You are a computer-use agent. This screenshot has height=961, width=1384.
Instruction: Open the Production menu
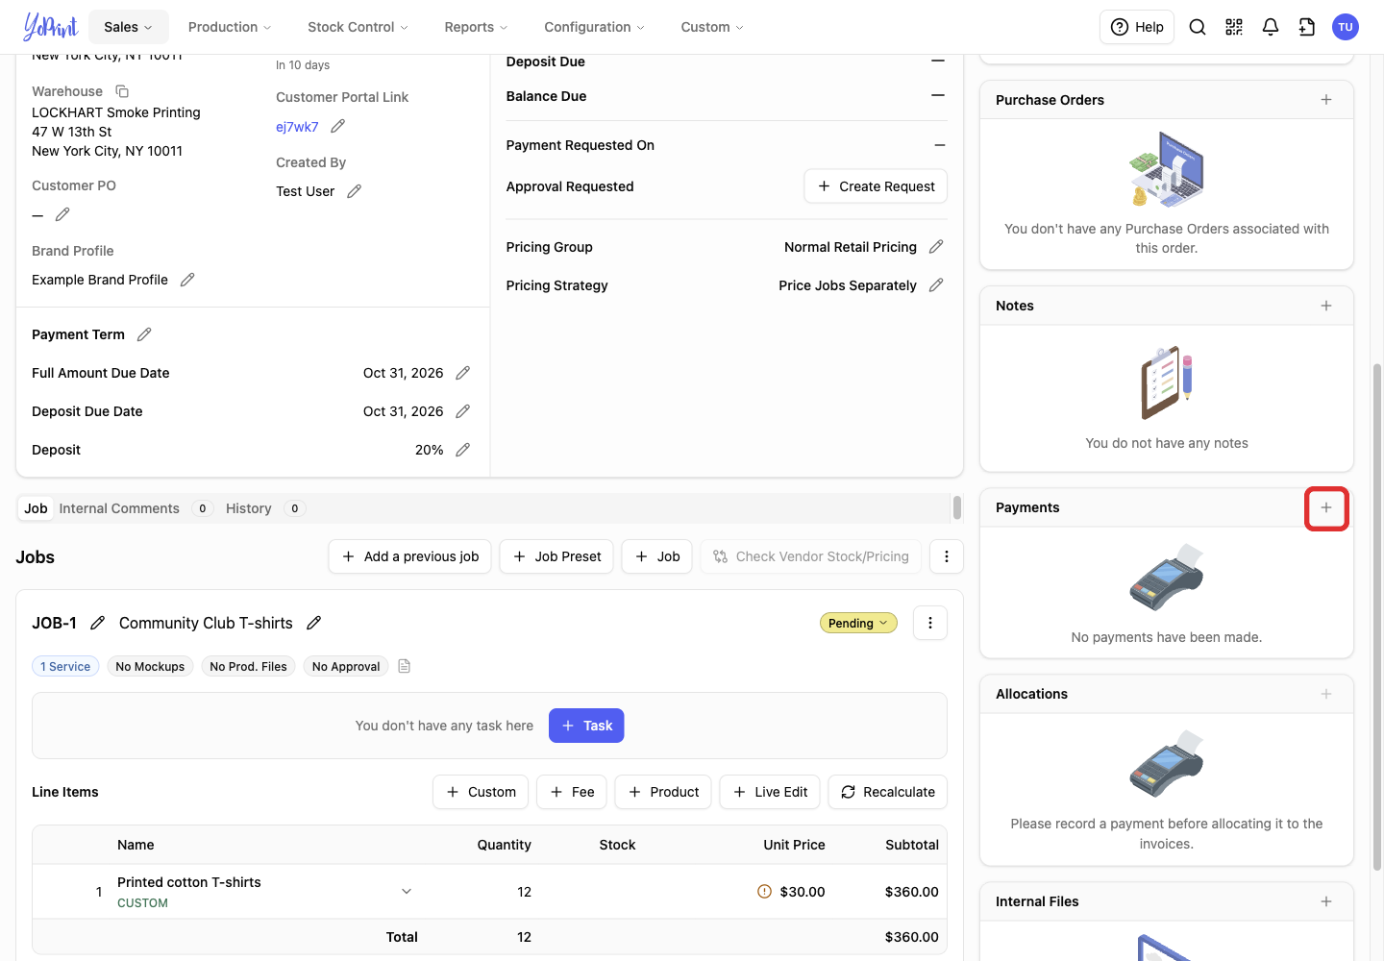tap(230, 27)
